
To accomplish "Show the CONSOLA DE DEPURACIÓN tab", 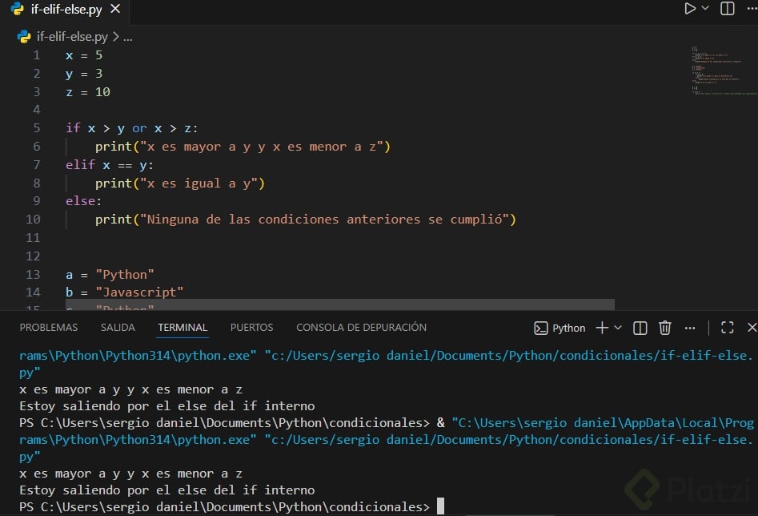I will click(361, 327).
